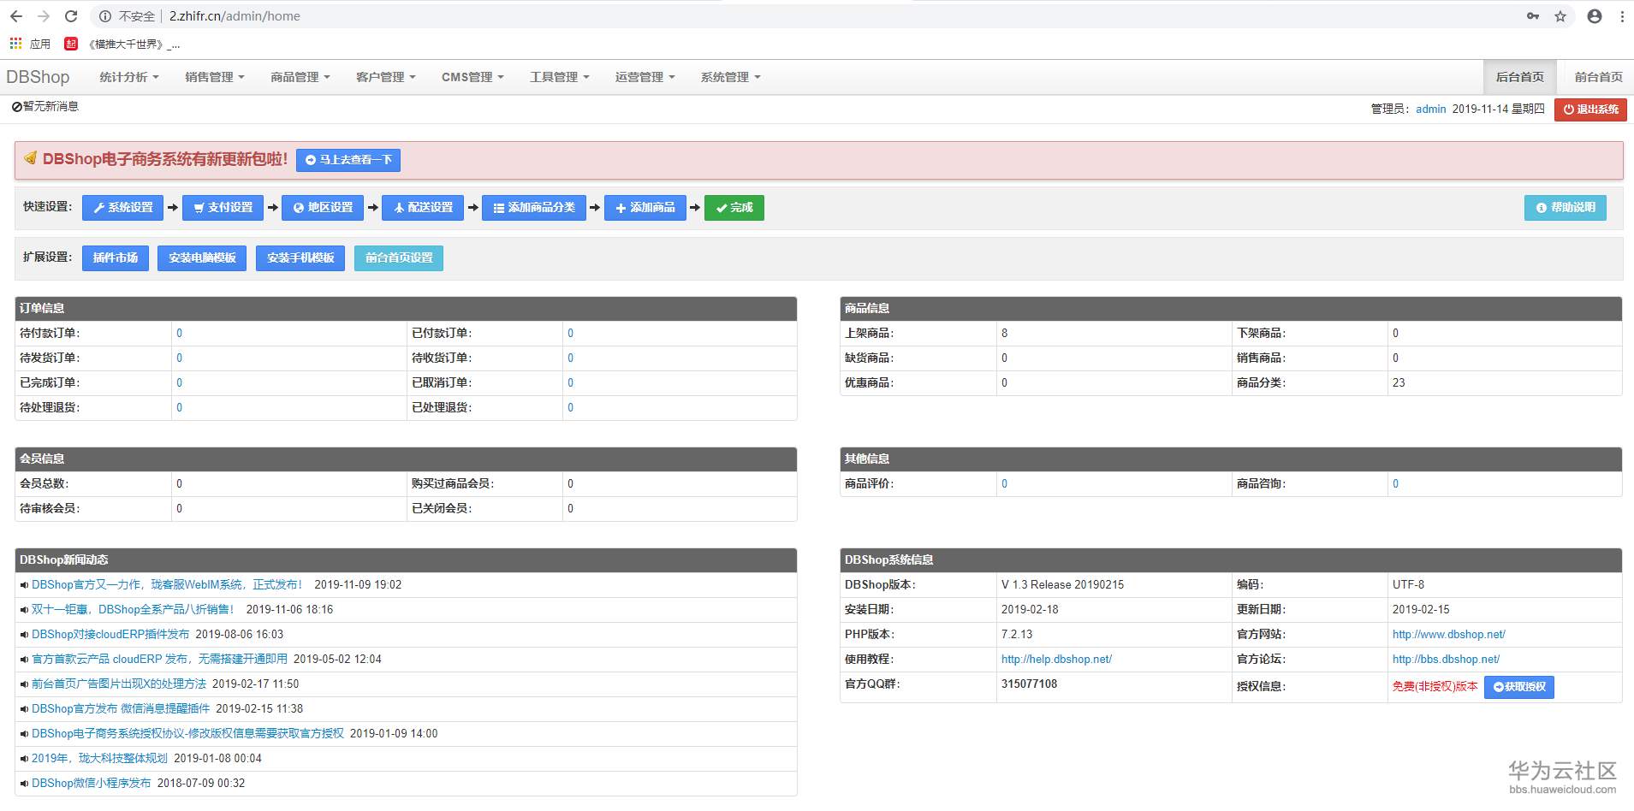The height and width of the screenshot is (811, 1634).
Task: Expand the 商品管理 dropdown menu
Action: click(x=300, y=77)
